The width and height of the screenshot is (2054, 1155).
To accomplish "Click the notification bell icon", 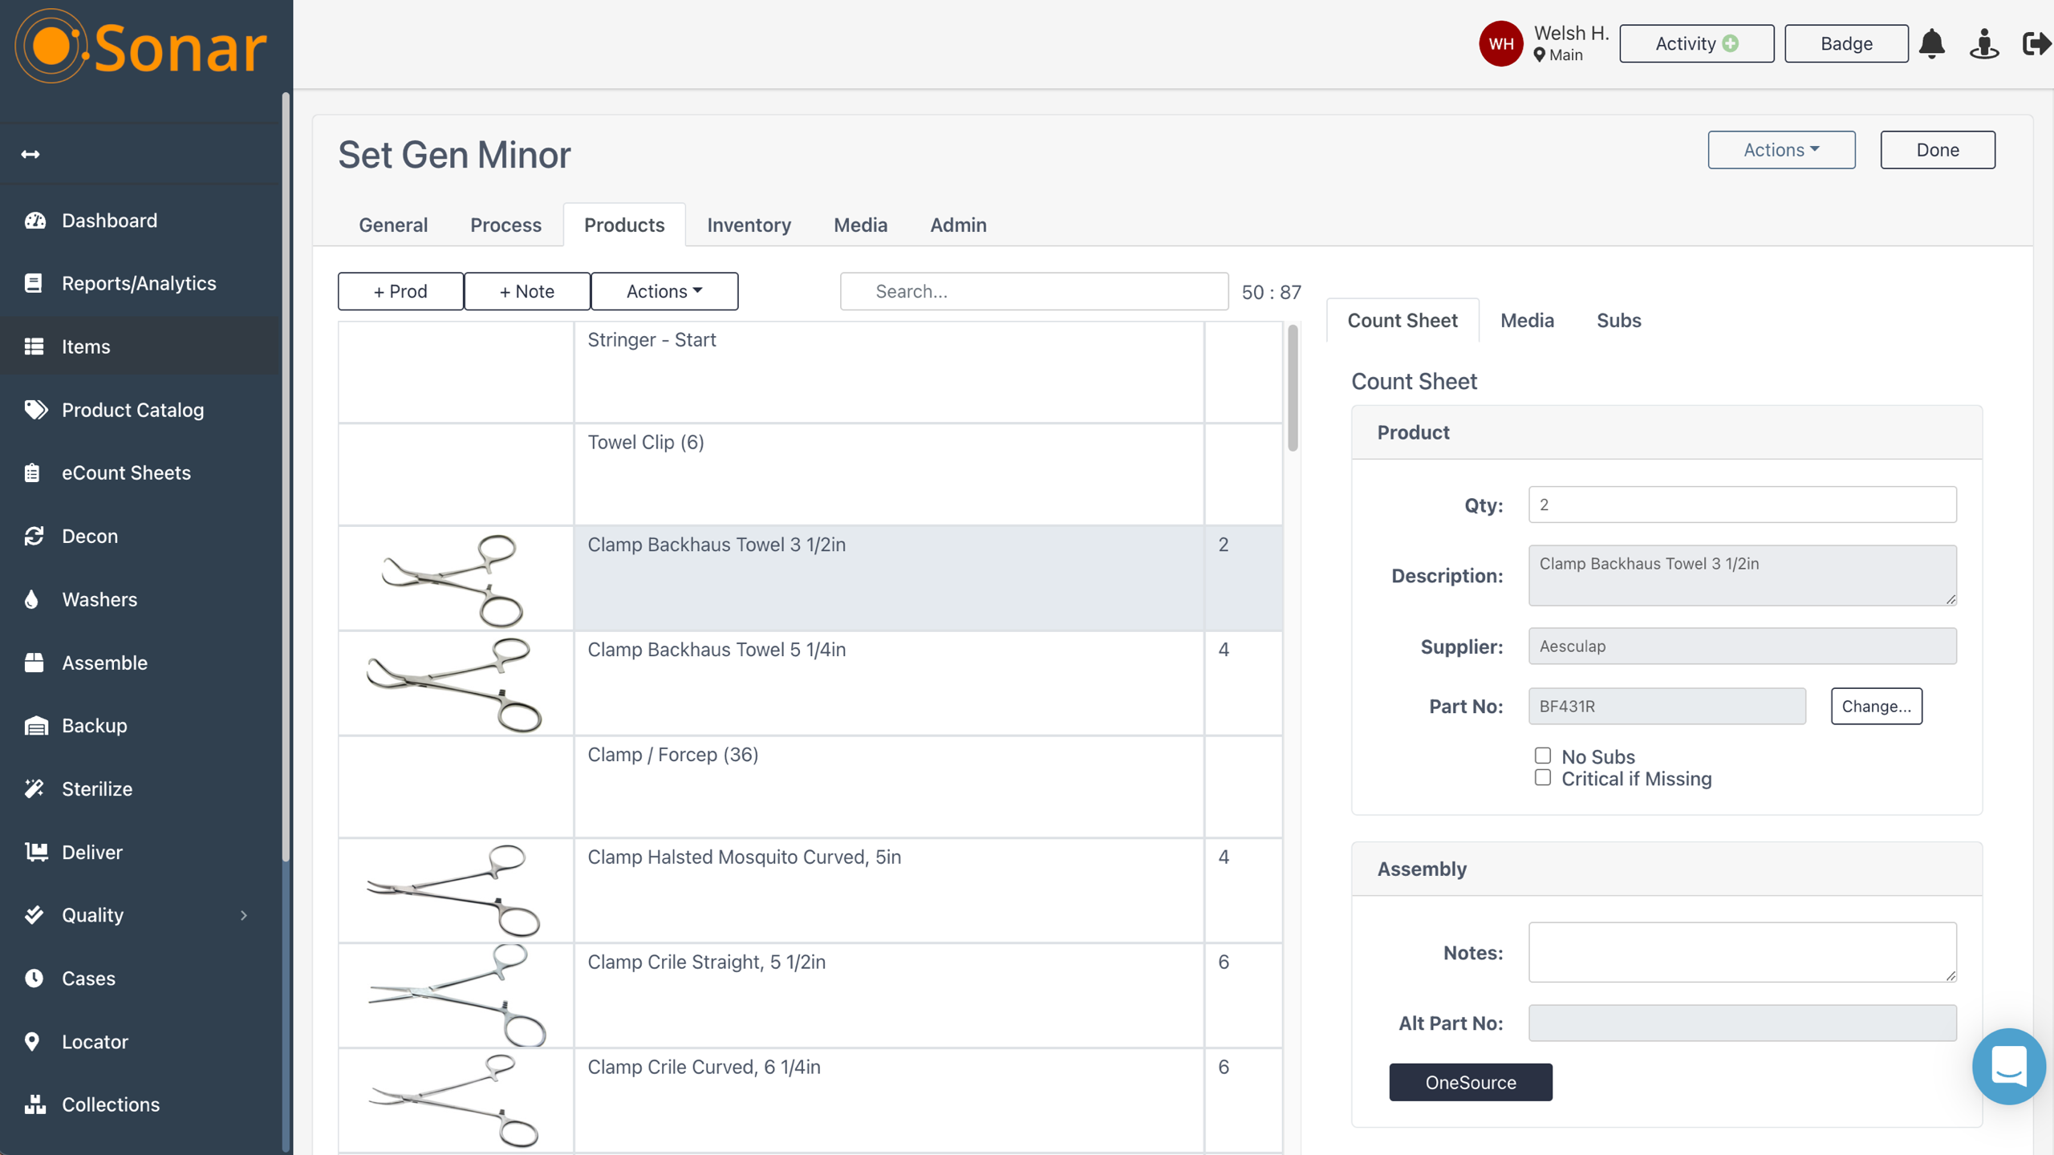I will coord(1931,43).
